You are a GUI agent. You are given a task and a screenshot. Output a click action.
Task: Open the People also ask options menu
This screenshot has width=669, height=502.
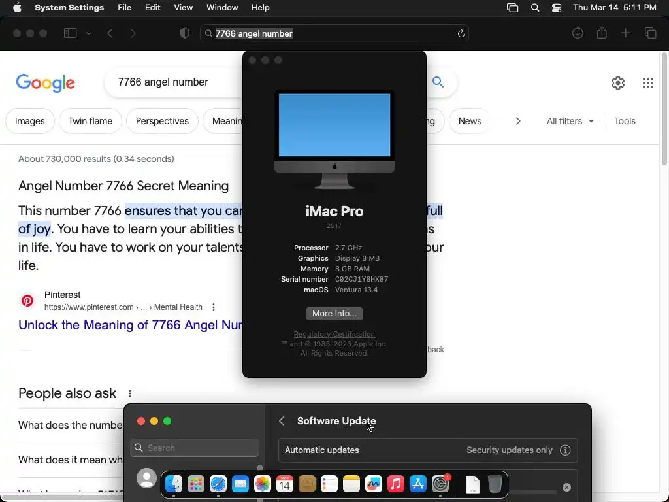click(130, 393)
